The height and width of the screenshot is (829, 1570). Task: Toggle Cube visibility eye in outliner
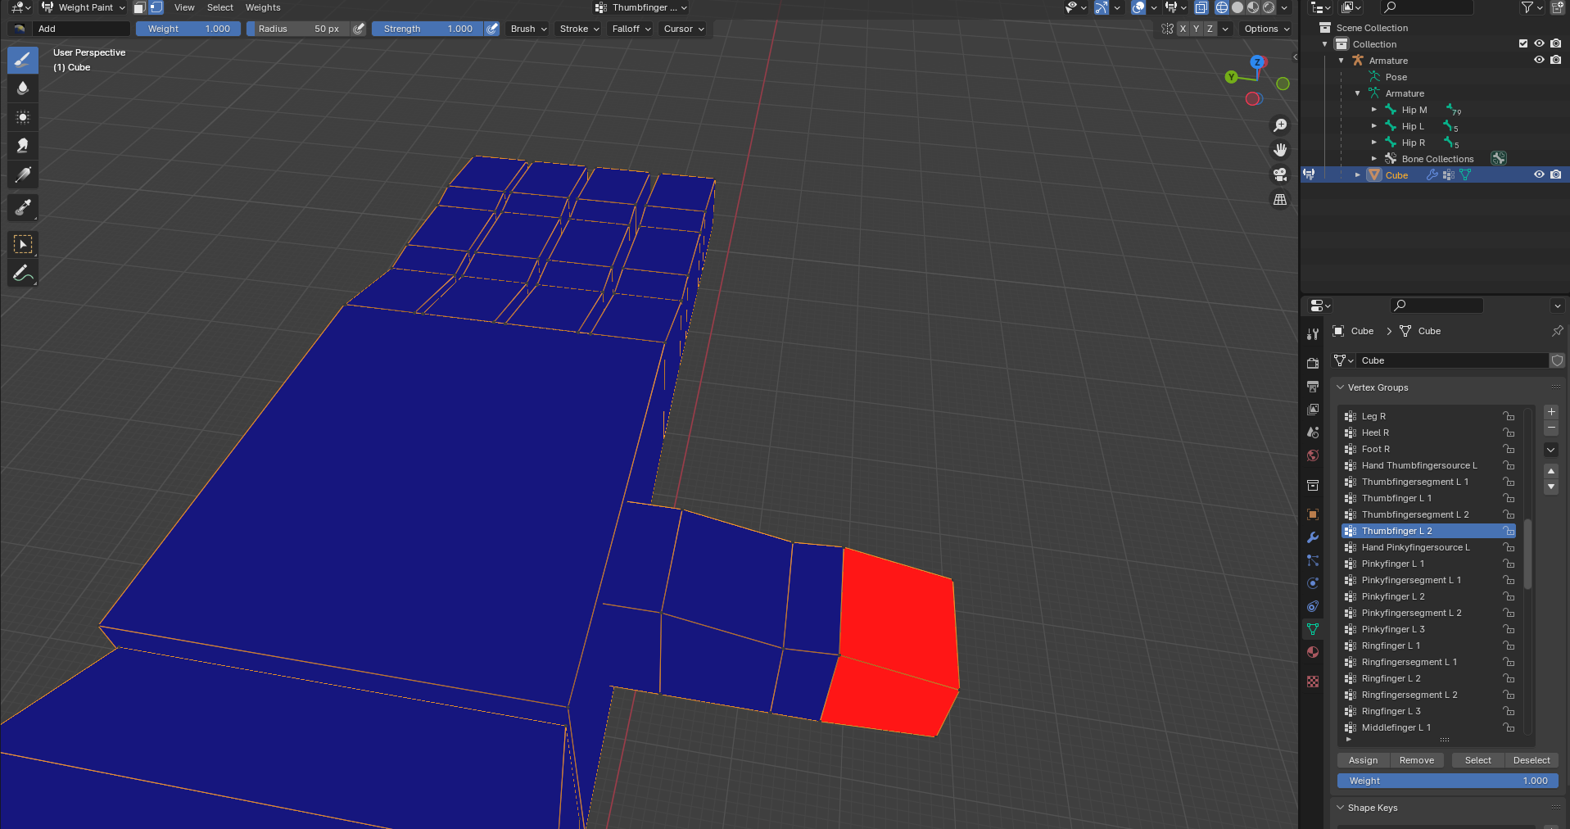(x=1539, y=174)
